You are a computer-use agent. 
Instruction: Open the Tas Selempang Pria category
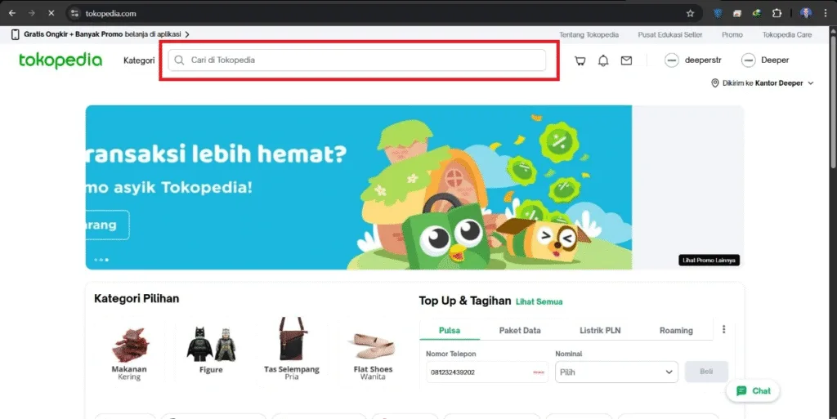point(292,350)
